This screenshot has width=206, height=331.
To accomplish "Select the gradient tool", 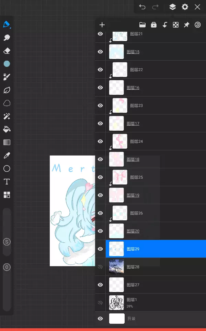I will pos(7,142).
